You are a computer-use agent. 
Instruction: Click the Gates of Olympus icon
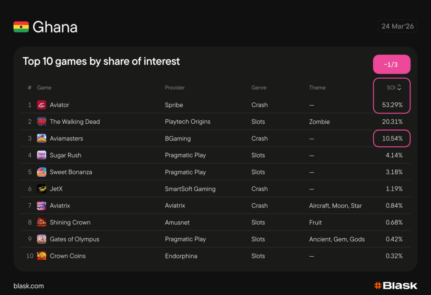click(x=42, y=239)
